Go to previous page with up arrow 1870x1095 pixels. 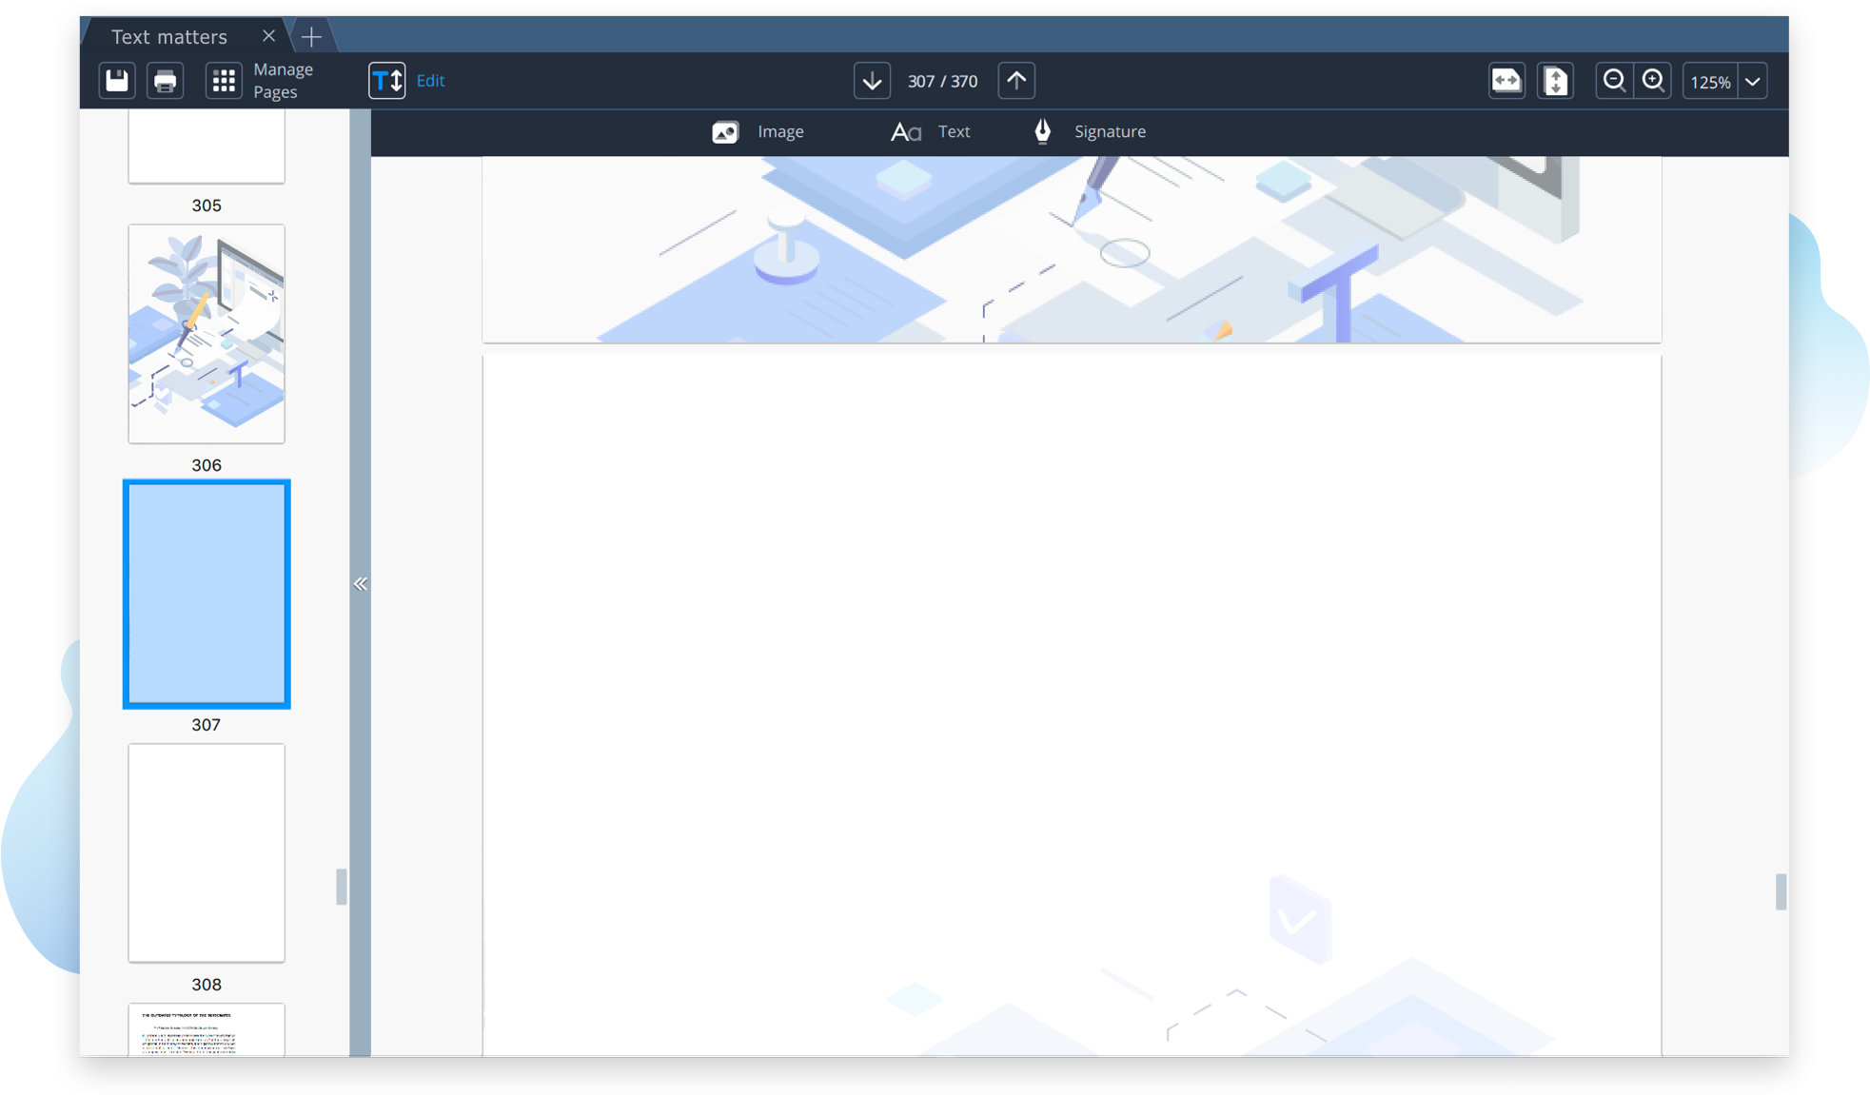pos(1016,81)
